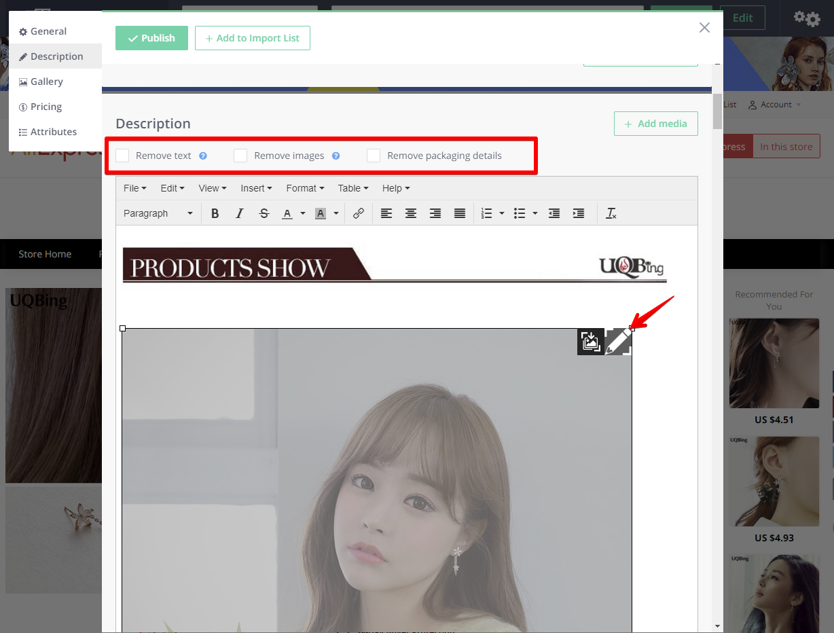Open the View menu

point(213,188)
